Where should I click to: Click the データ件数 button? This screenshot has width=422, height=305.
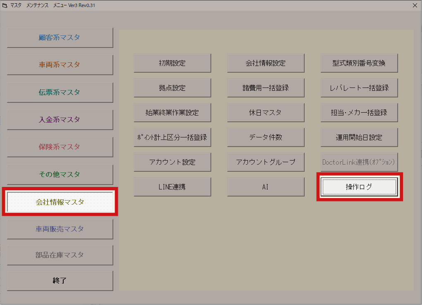point(266,137)
